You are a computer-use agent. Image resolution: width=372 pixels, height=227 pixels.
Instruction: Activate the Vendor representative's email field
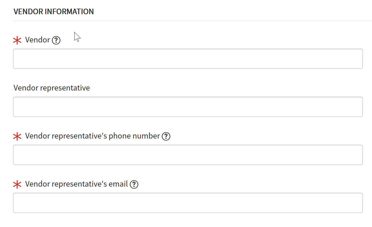[188, 203]
